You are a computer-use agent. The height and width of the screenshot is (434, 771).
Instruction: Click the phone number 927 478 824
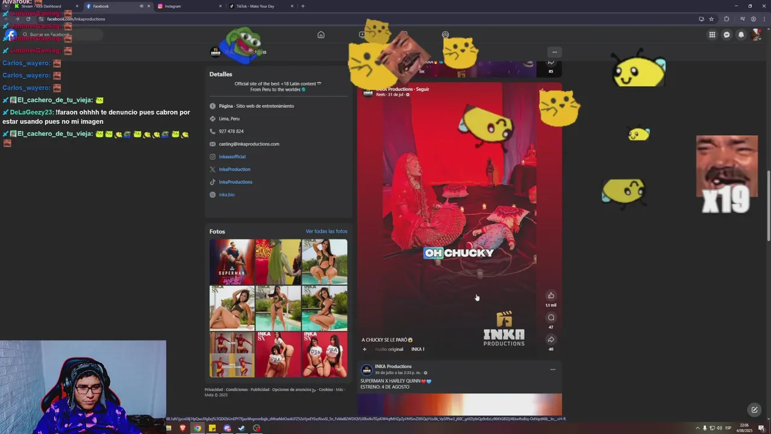[x=231, y=131]
